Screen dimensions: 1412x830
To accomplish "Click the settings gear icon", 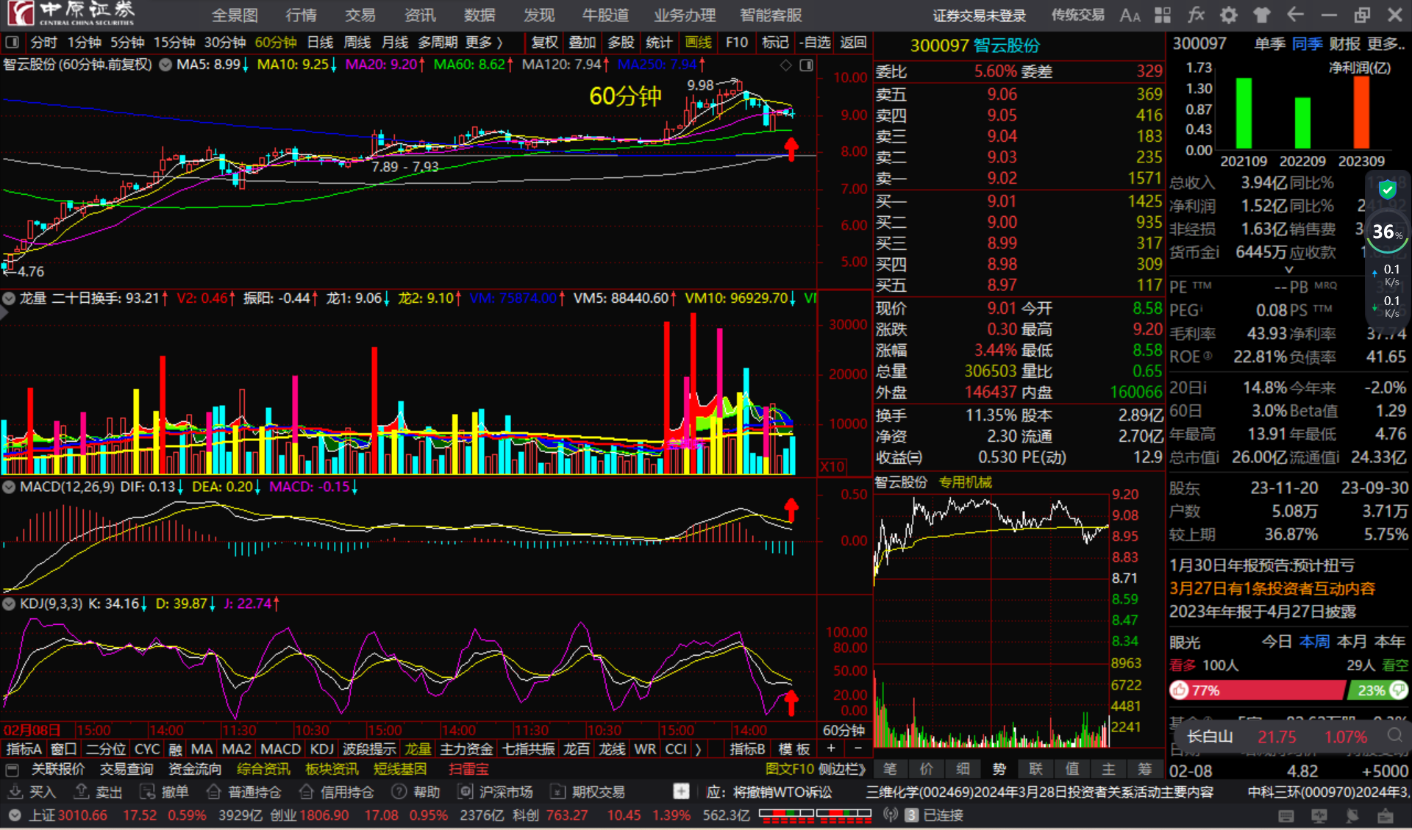I will point(1229,15).
